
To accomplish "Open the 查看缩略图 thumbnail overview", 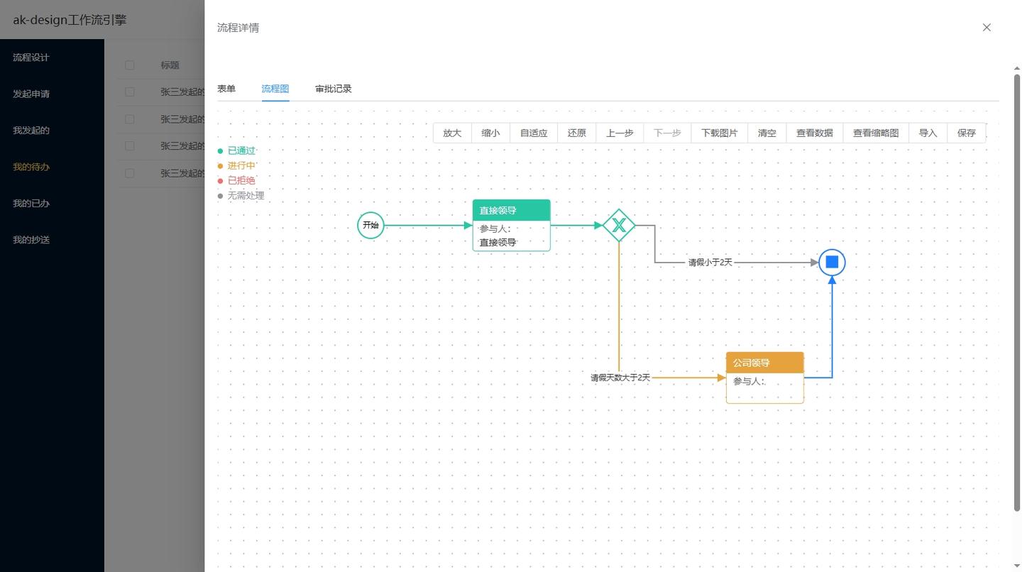I will [x=875, y=133].
